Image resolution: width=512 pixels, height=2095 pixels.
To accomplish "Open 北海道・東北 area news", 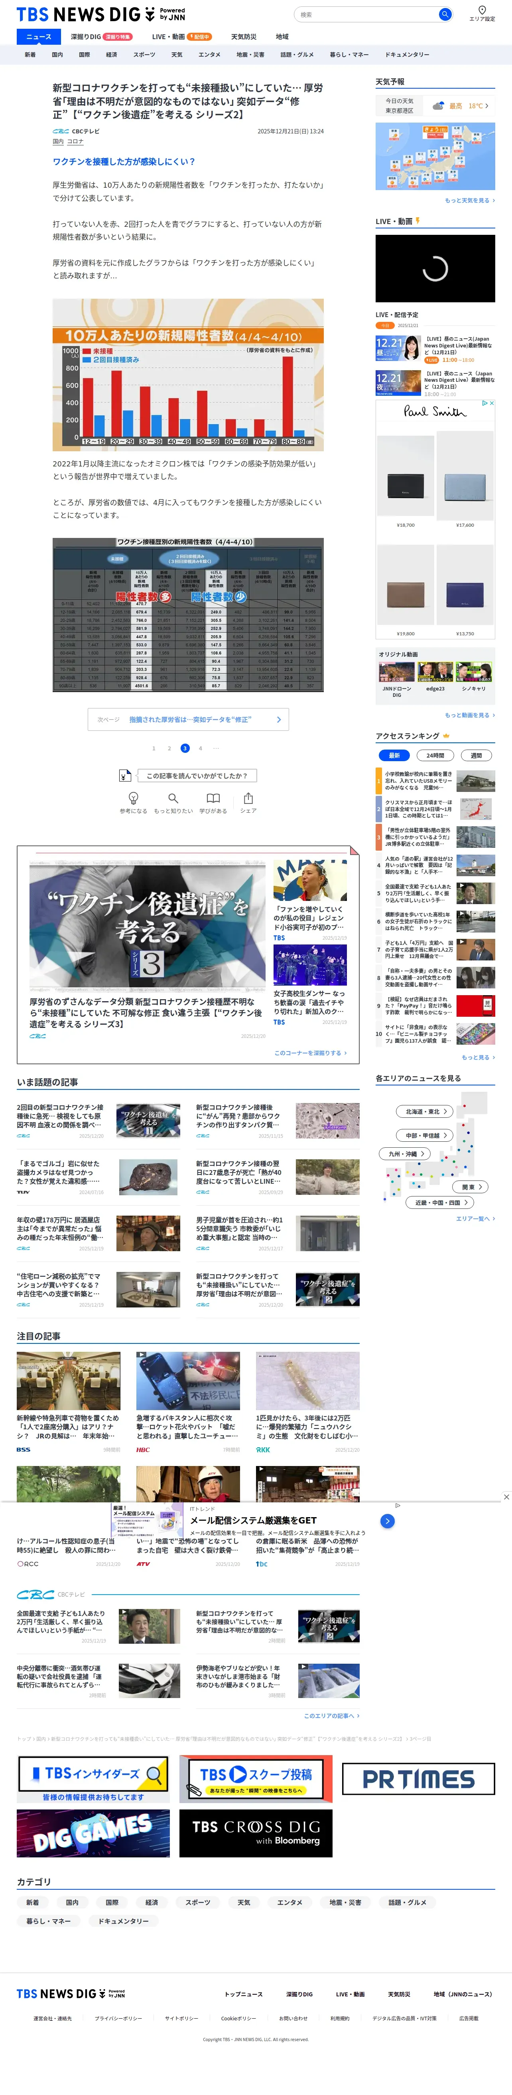I will tap(426, 1111).
